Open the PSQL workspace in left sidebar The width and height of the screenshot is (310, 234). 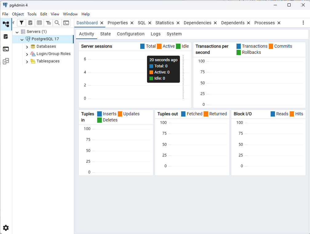(6, 49)
